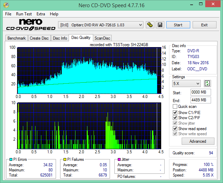
Task: Open the drive options tools icon
Action: pyautogui.click(x=150, y=25)
